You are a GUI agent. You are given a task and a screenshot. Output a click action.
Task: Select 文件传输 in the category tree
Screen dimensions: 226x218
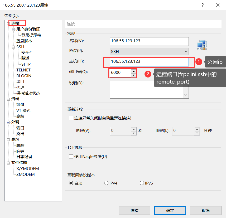pos(19,163)
